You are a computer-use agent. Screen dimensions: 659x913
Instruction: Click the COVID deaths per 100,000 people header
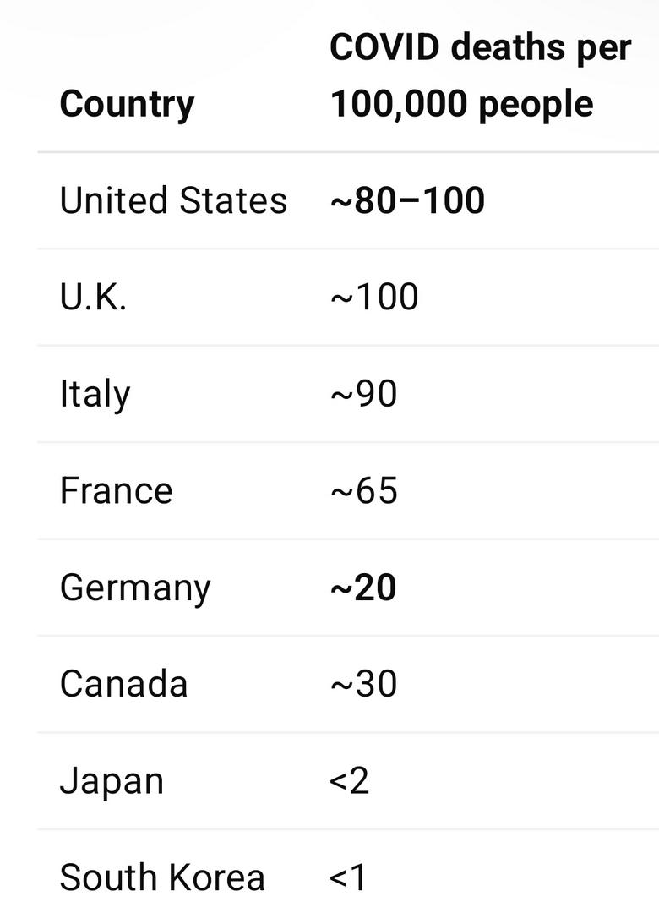tap(480, 76)
